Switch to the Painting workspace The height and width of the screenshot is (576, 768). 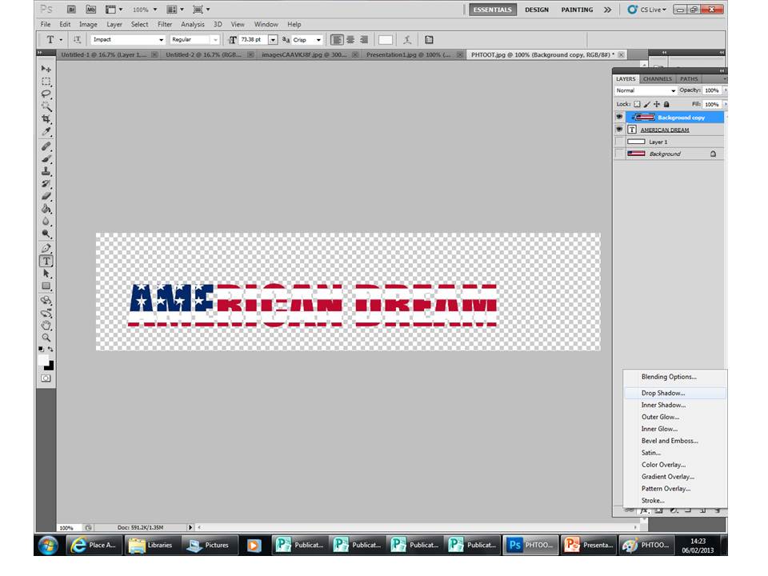coord(577,10)
